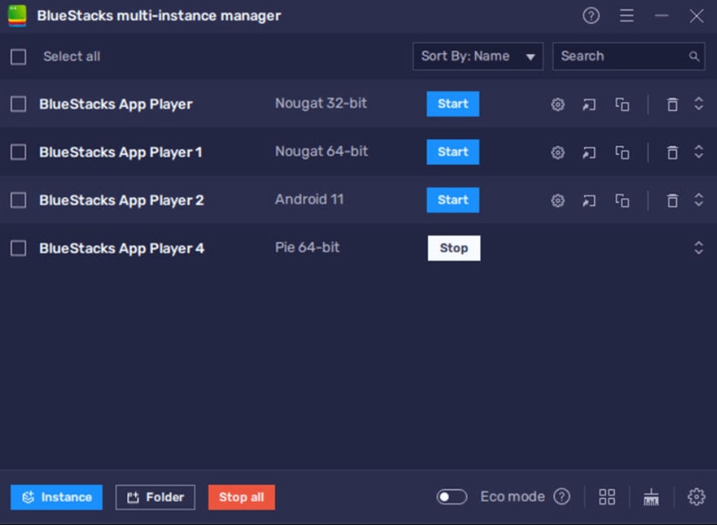Close the multi-instance manager window
This screenshot has width=717, height=525.
point(696,16)
